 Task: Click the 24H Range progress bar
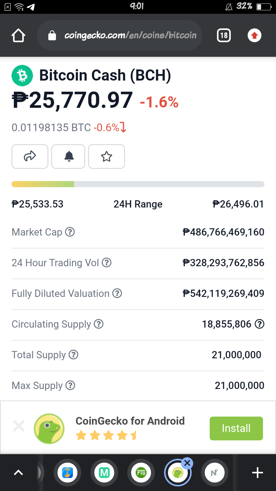point(138,184)
